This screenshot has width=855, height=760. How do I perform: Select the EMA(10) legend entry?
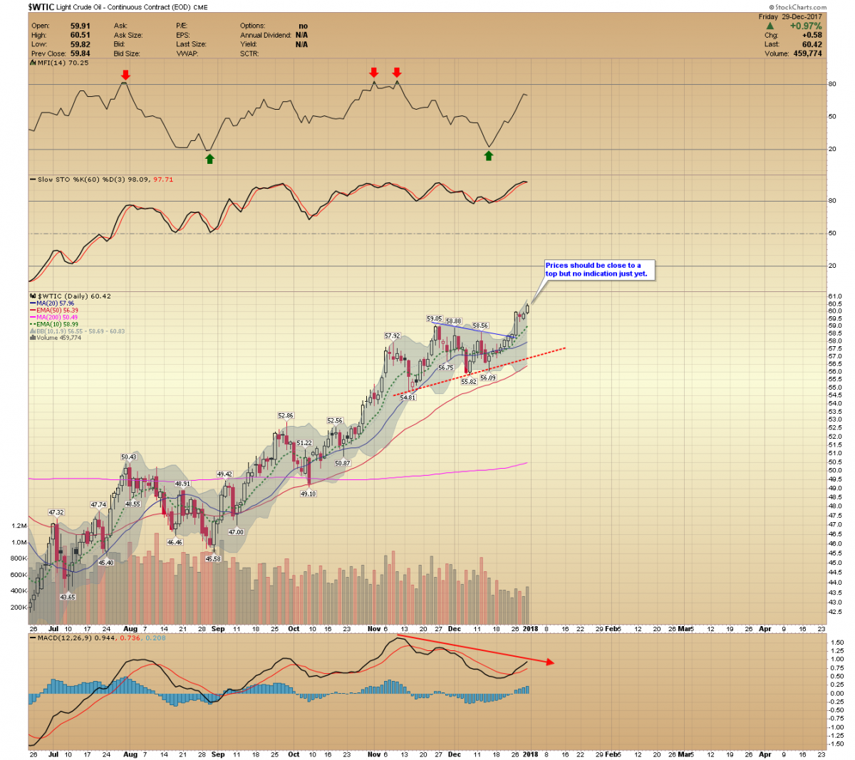57,324
